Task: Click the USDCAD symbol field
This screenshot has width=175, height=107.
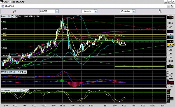Action: pyautogui.click(x=47, y=11)
